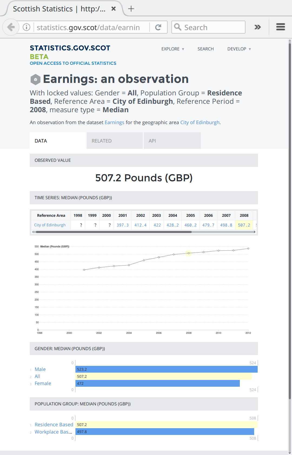Focus the browser Search field
This screenshot has height=455, width=292.
(208, 27)
